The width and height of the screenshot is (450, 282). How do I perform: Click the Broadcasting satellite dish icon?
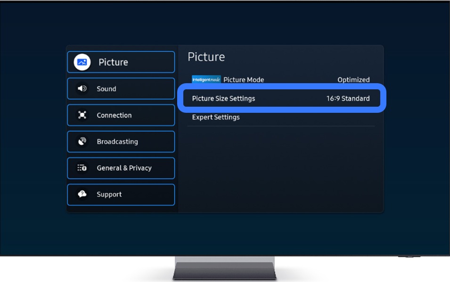click(x=82, y=141)
